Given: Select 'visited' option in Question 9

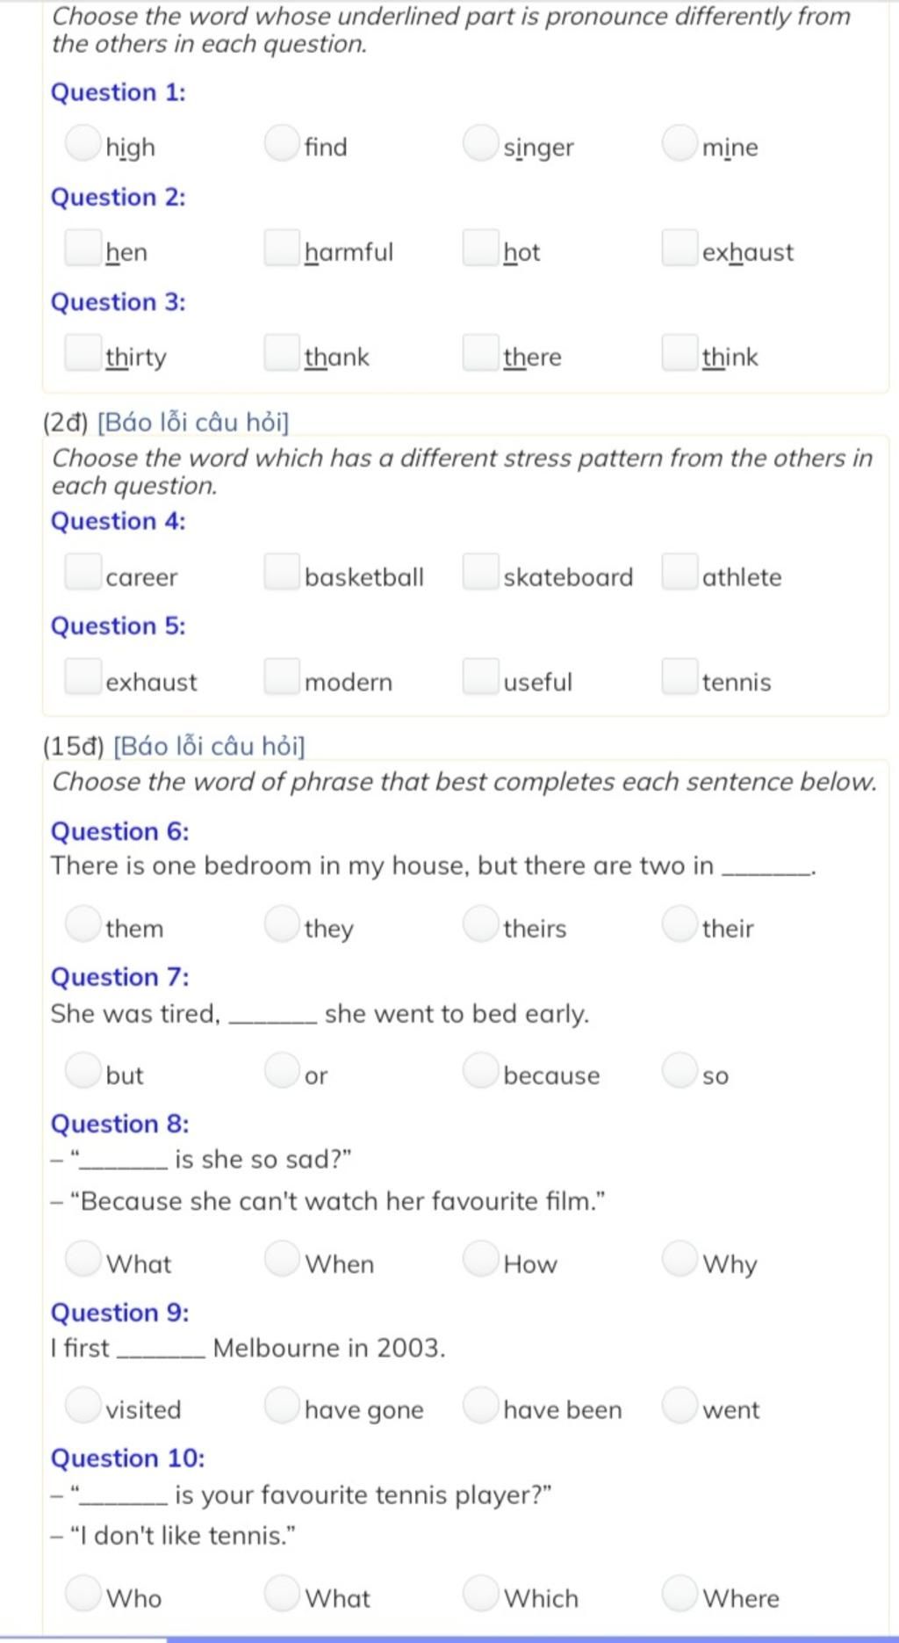Looking at the screenshot, I should tap(83, 1405).
